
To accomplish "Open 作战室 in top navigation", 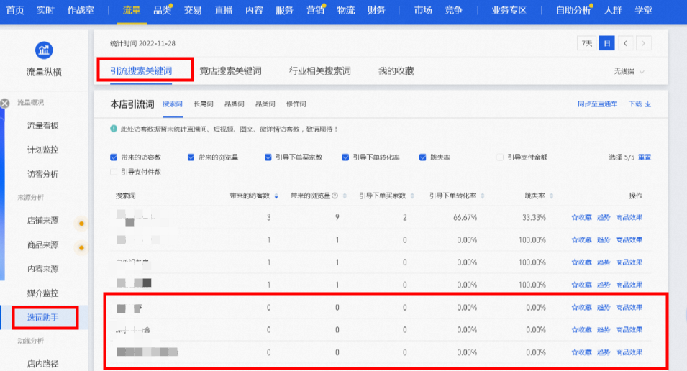I will click(x=81, y=10).
